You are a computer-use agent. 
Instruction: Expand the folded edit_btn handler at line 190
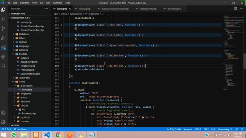pos(61,35)
